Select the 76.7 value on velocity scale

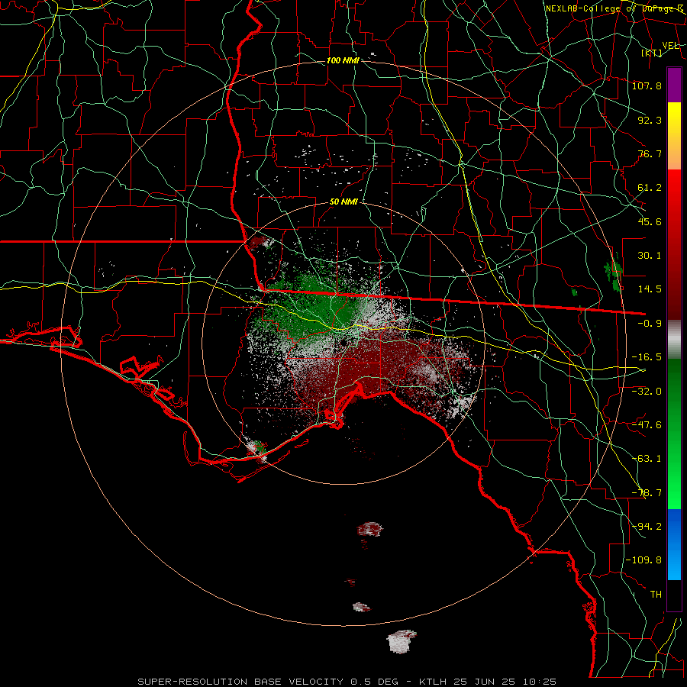(x=650, y=153)
